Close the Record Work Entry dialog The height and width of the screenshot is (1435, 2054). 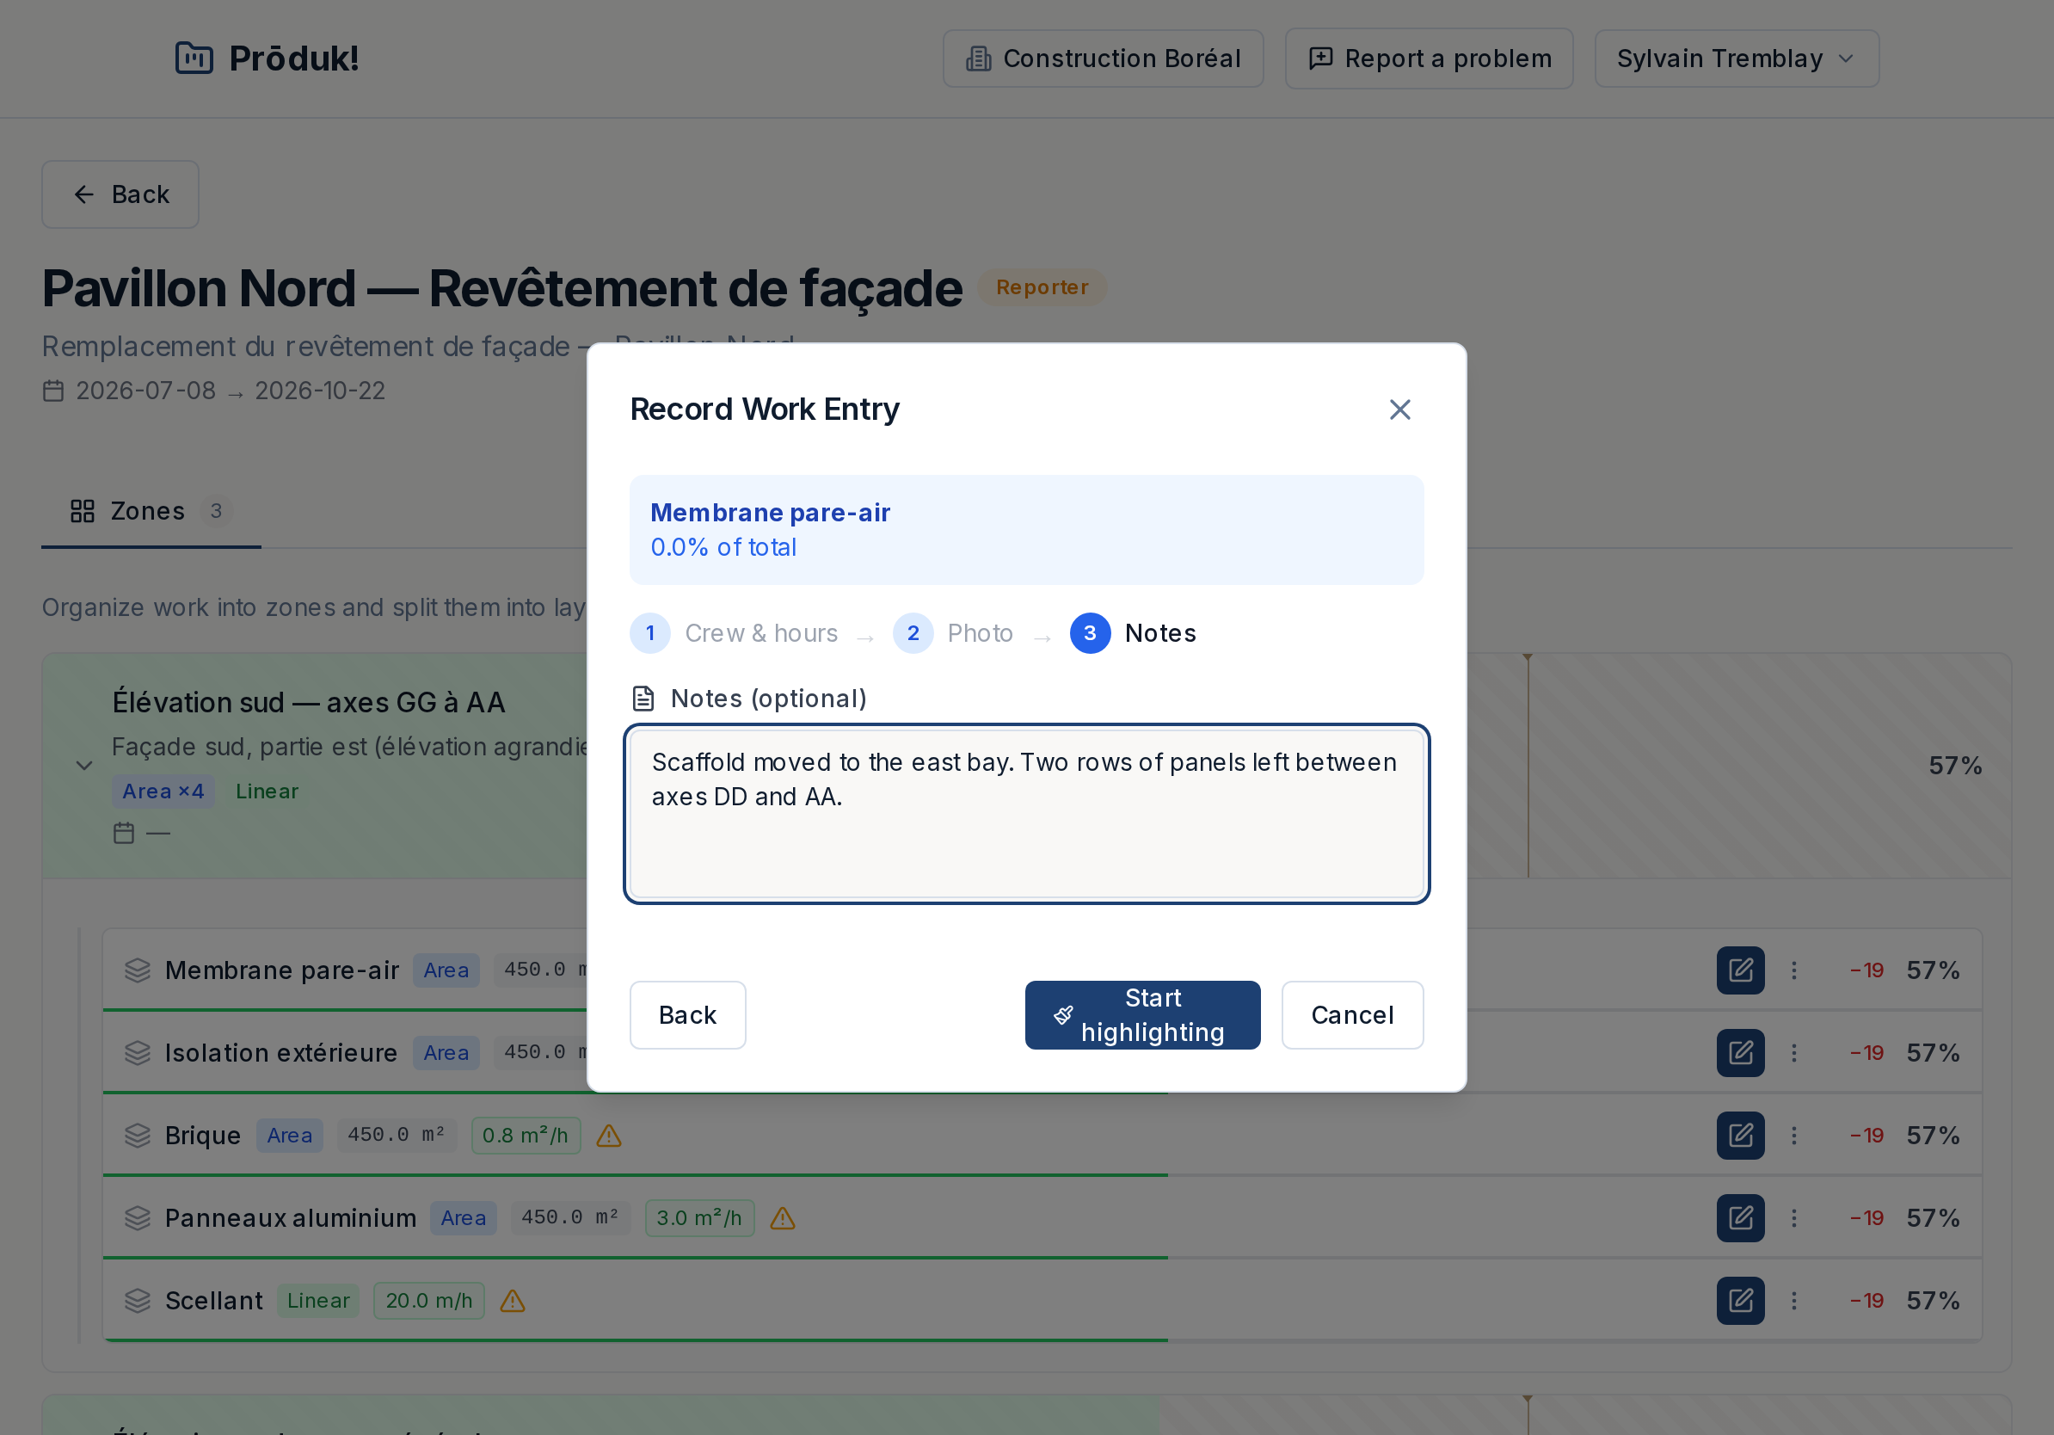coord(1399,409)
